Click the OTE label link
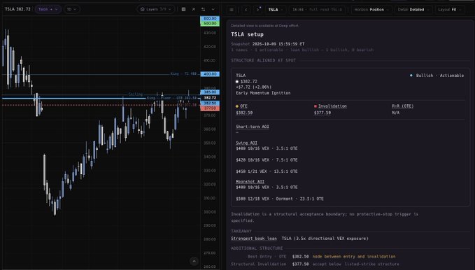This screenshot has height=270, width=475. pos(243,106)
